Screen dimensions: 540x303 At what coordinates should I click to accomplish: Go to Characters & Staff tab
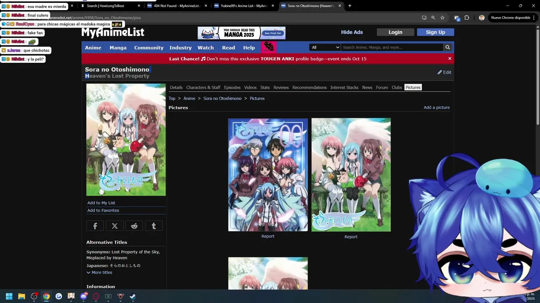(203, 88)
